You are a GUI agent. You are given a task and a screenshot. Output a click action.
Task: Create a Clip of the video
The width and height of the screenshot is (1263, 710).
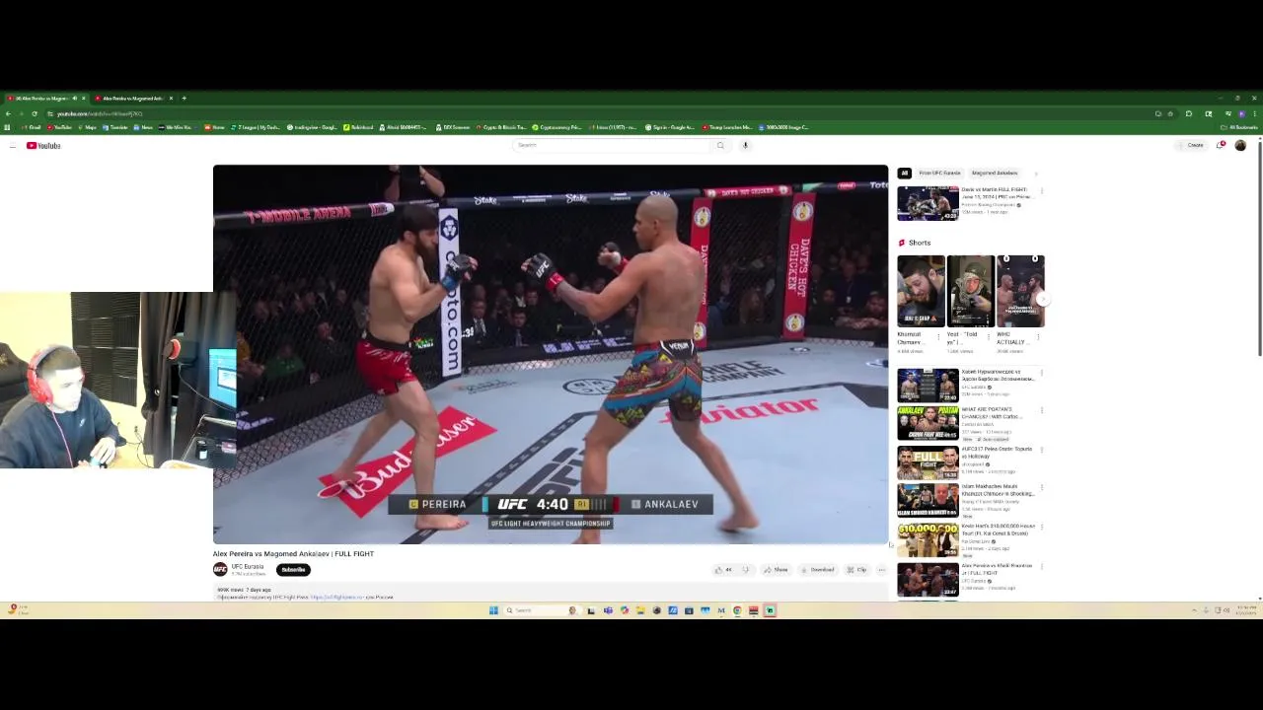(x=856, y=570)
